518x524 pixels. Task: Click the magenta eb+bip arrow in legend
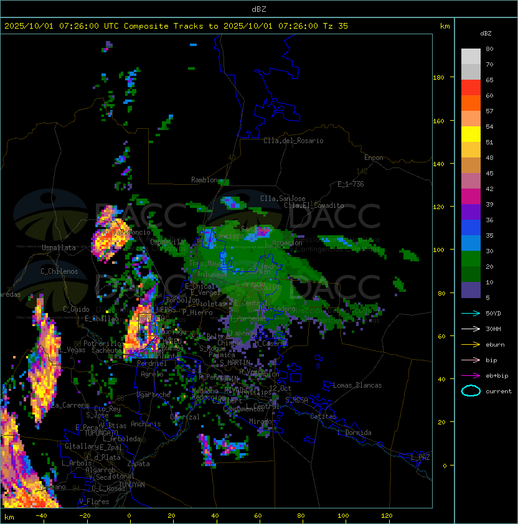[x=471, y=376]
